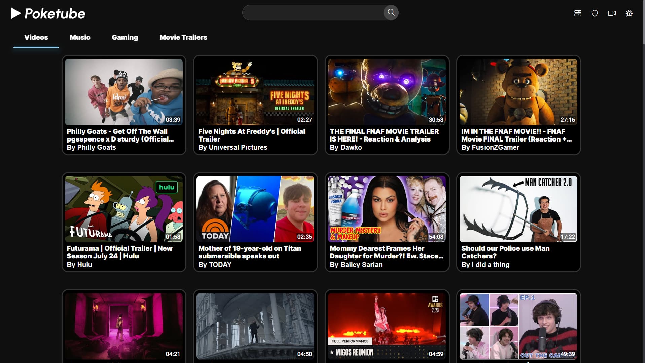
Task: Click the search magnifier button
Action: pos(391,13)
